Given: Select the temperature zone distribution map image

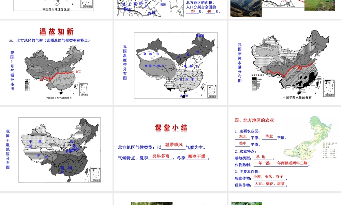Looking at the screenshot, I should pos(176,65).
